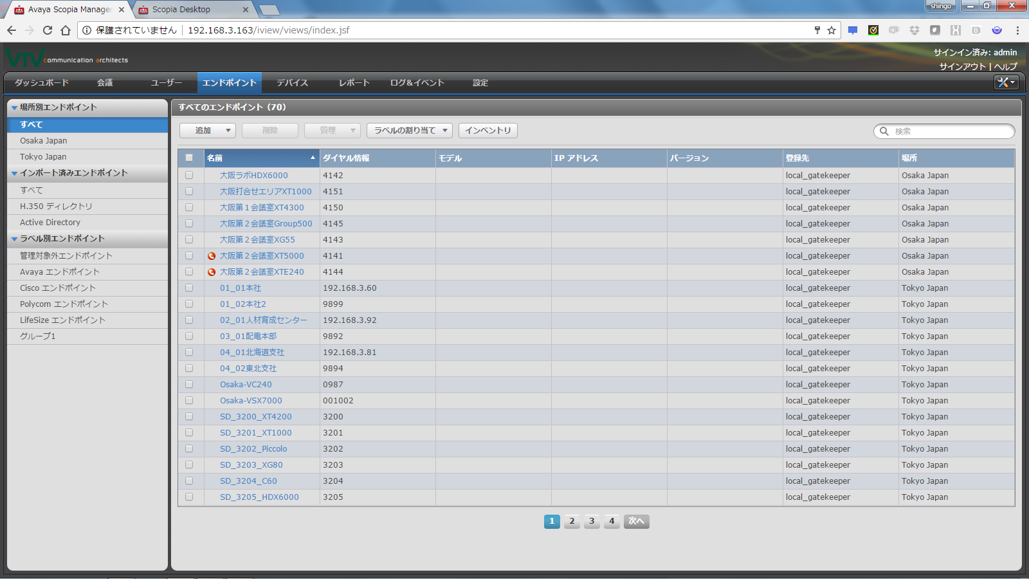
Task: Select Osaka Japan in the location list
Action: click(x=87, y=141)
